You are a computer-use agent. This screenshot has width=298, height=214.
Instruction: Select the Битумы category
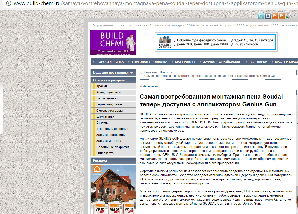click(x=113, y=123)
